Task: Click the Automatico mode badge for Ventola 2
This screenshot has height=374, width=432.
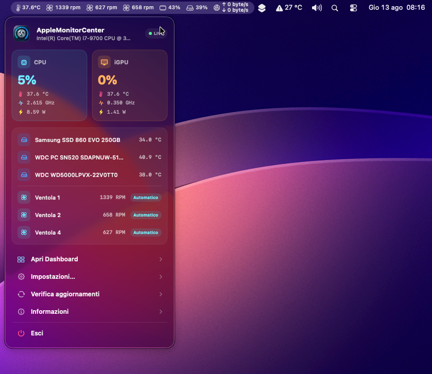Action: point(146,215)
